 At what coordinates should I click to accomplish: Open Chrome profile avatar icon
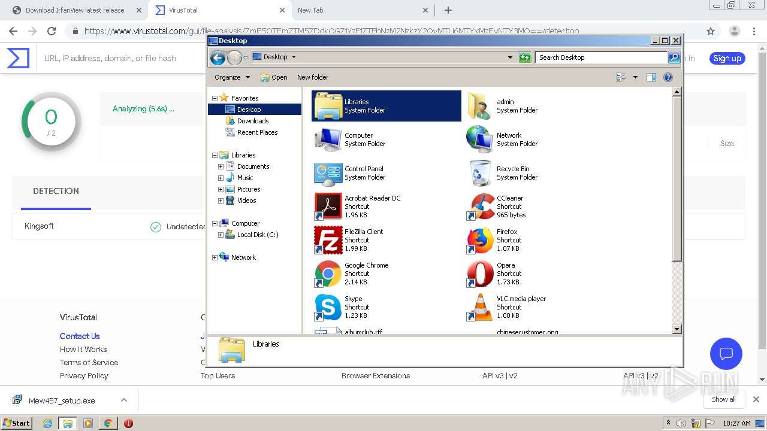(734, 31)
